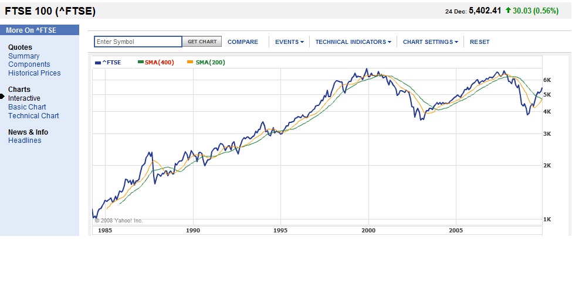
Task: Click the 24 Dec date label
Action: (x=456, y=12)
